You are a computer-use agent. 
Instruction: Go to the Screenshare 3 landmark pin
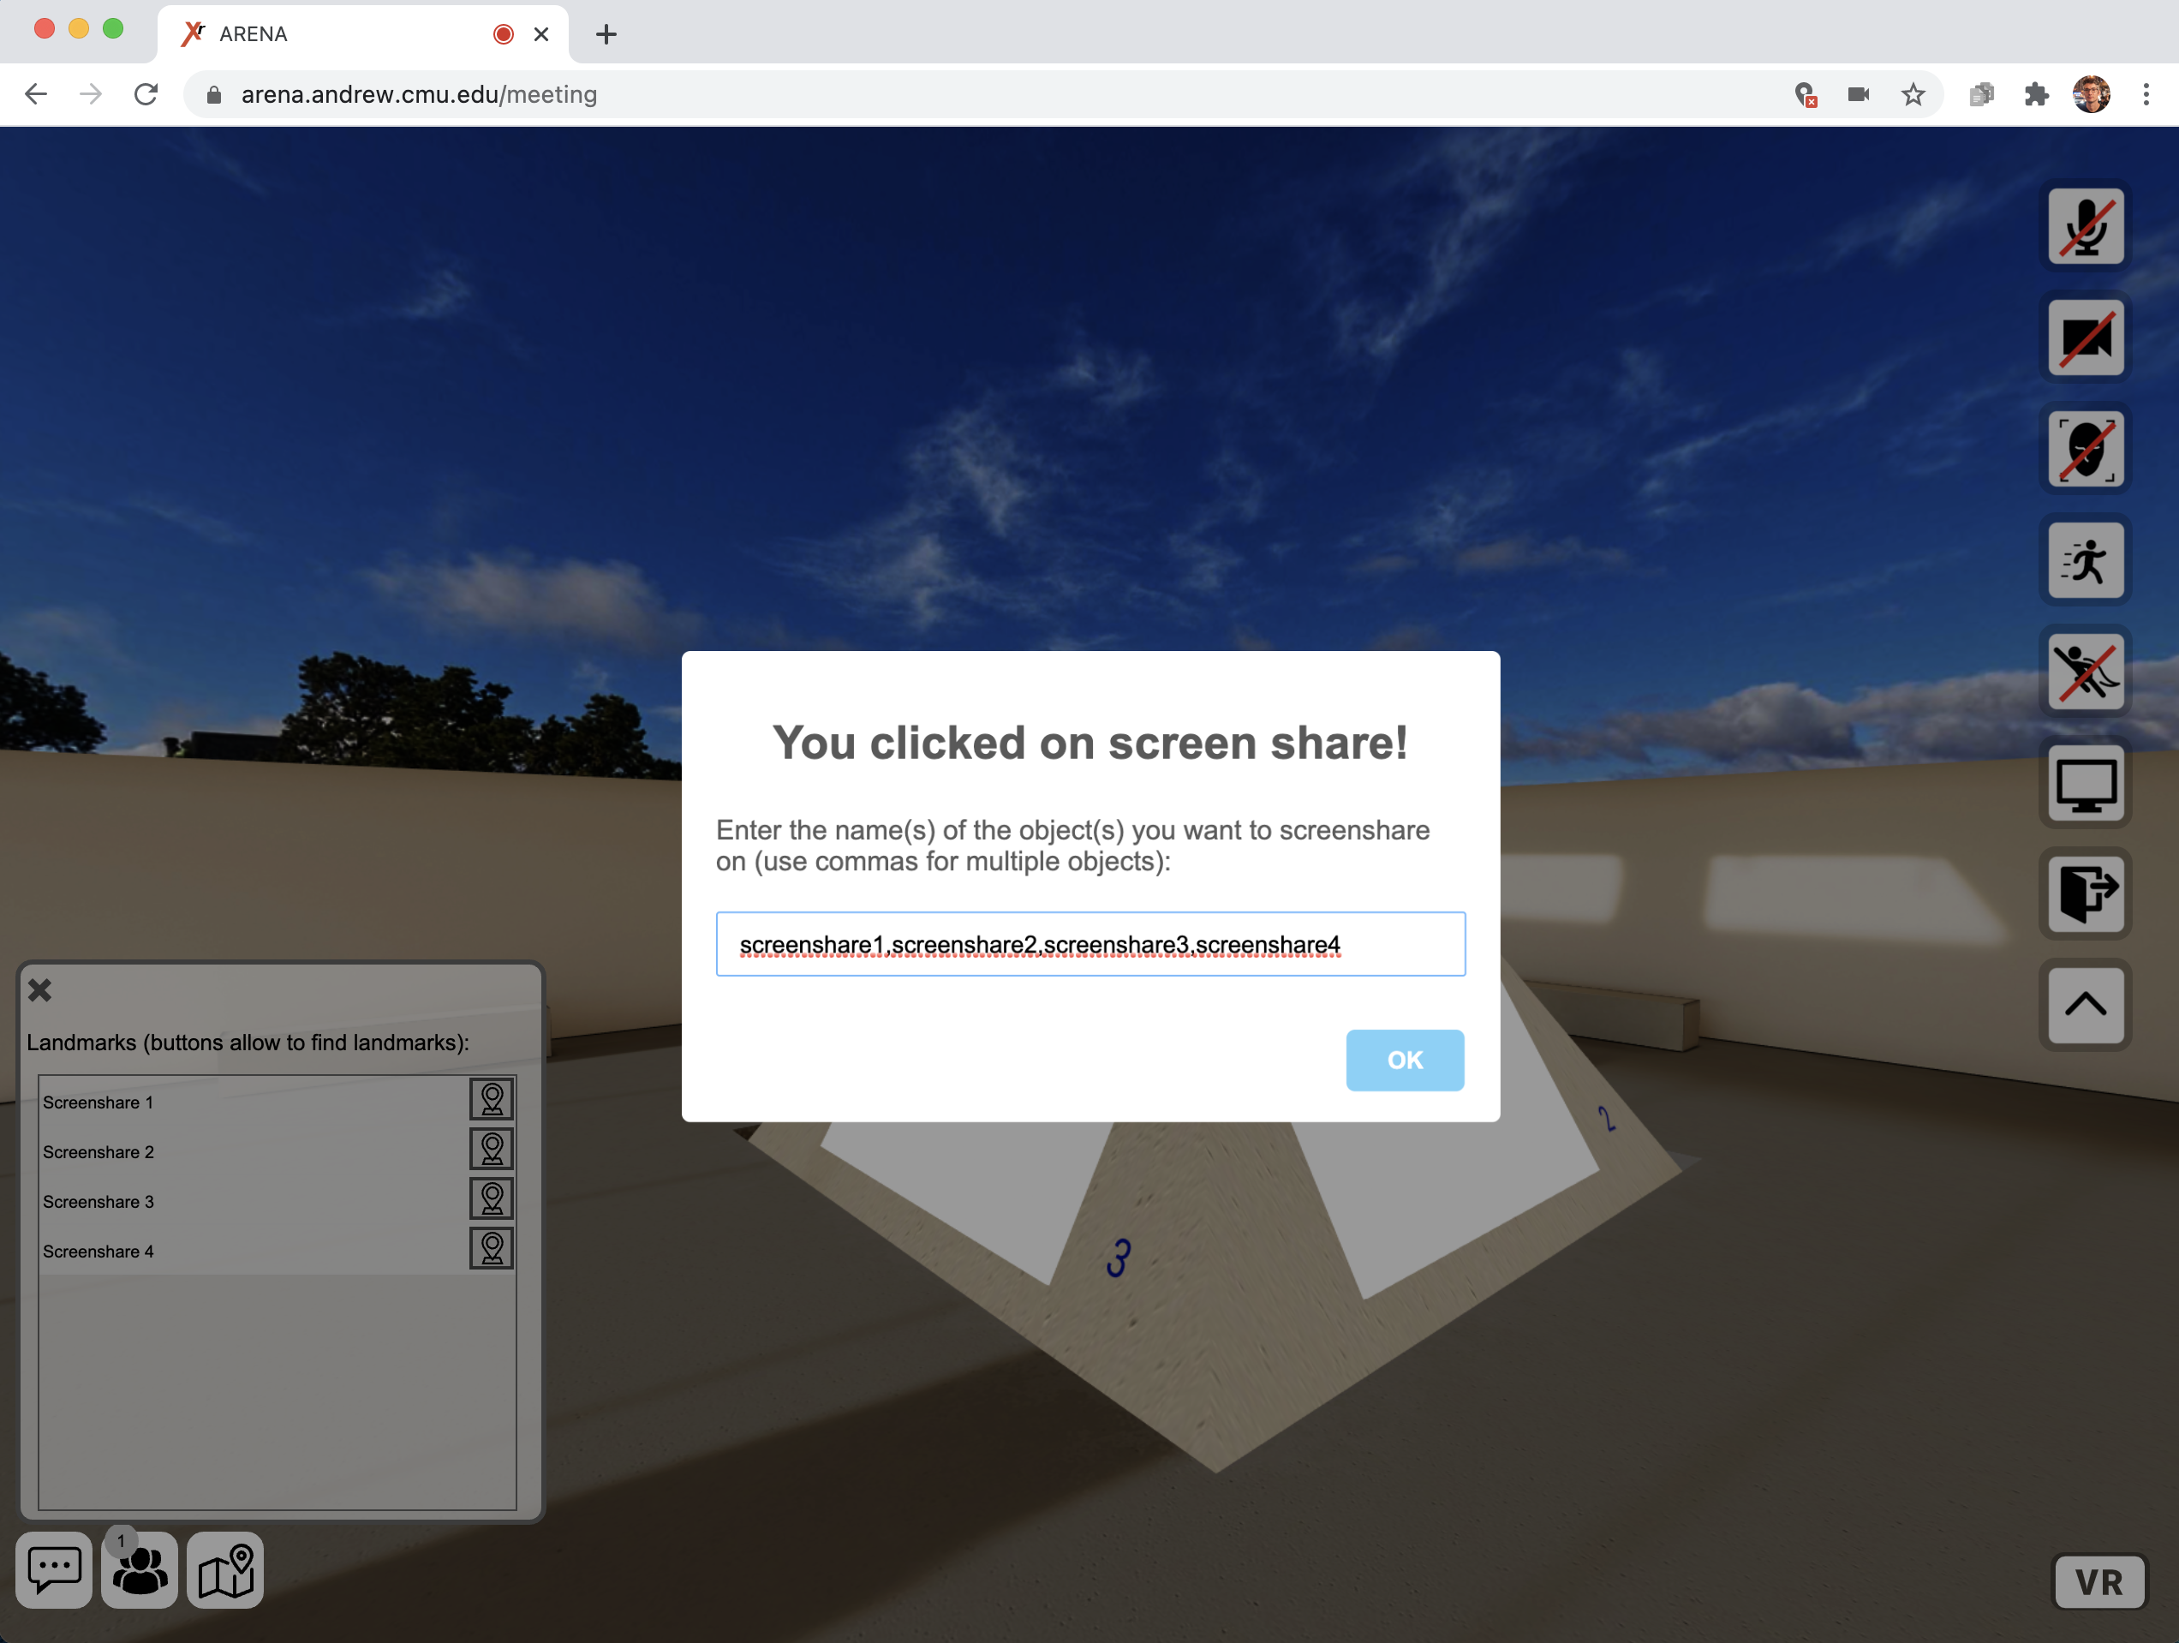coord(492,1200)
